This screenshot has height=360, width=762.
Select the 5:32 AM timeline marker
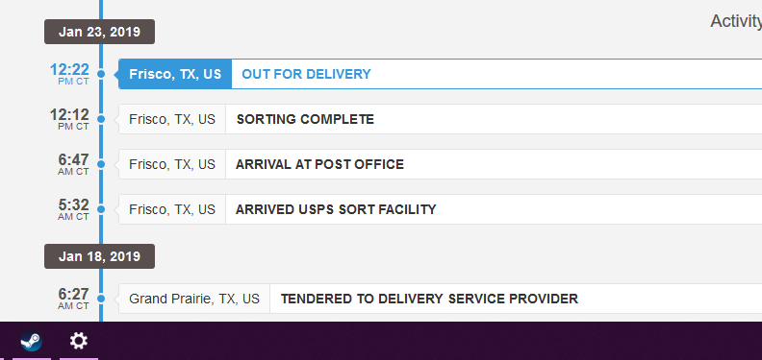click(x=101, y=209)
